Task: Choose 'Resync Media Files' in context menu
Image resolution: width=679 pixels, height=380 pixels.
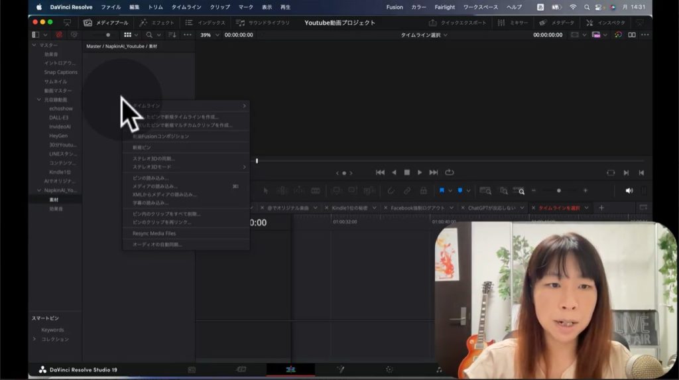Action: point(154,233)
